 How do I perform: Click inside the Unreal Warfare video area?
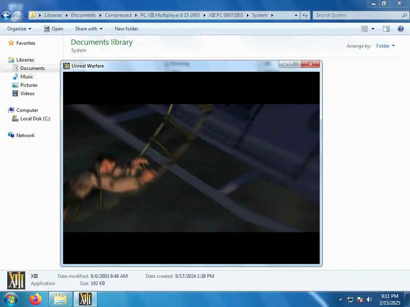(191, 168)
